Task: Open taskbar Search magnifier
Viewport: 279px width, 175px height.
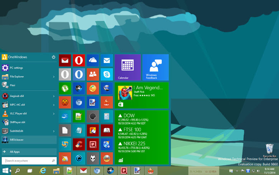Action: click(x=17, y=171)
